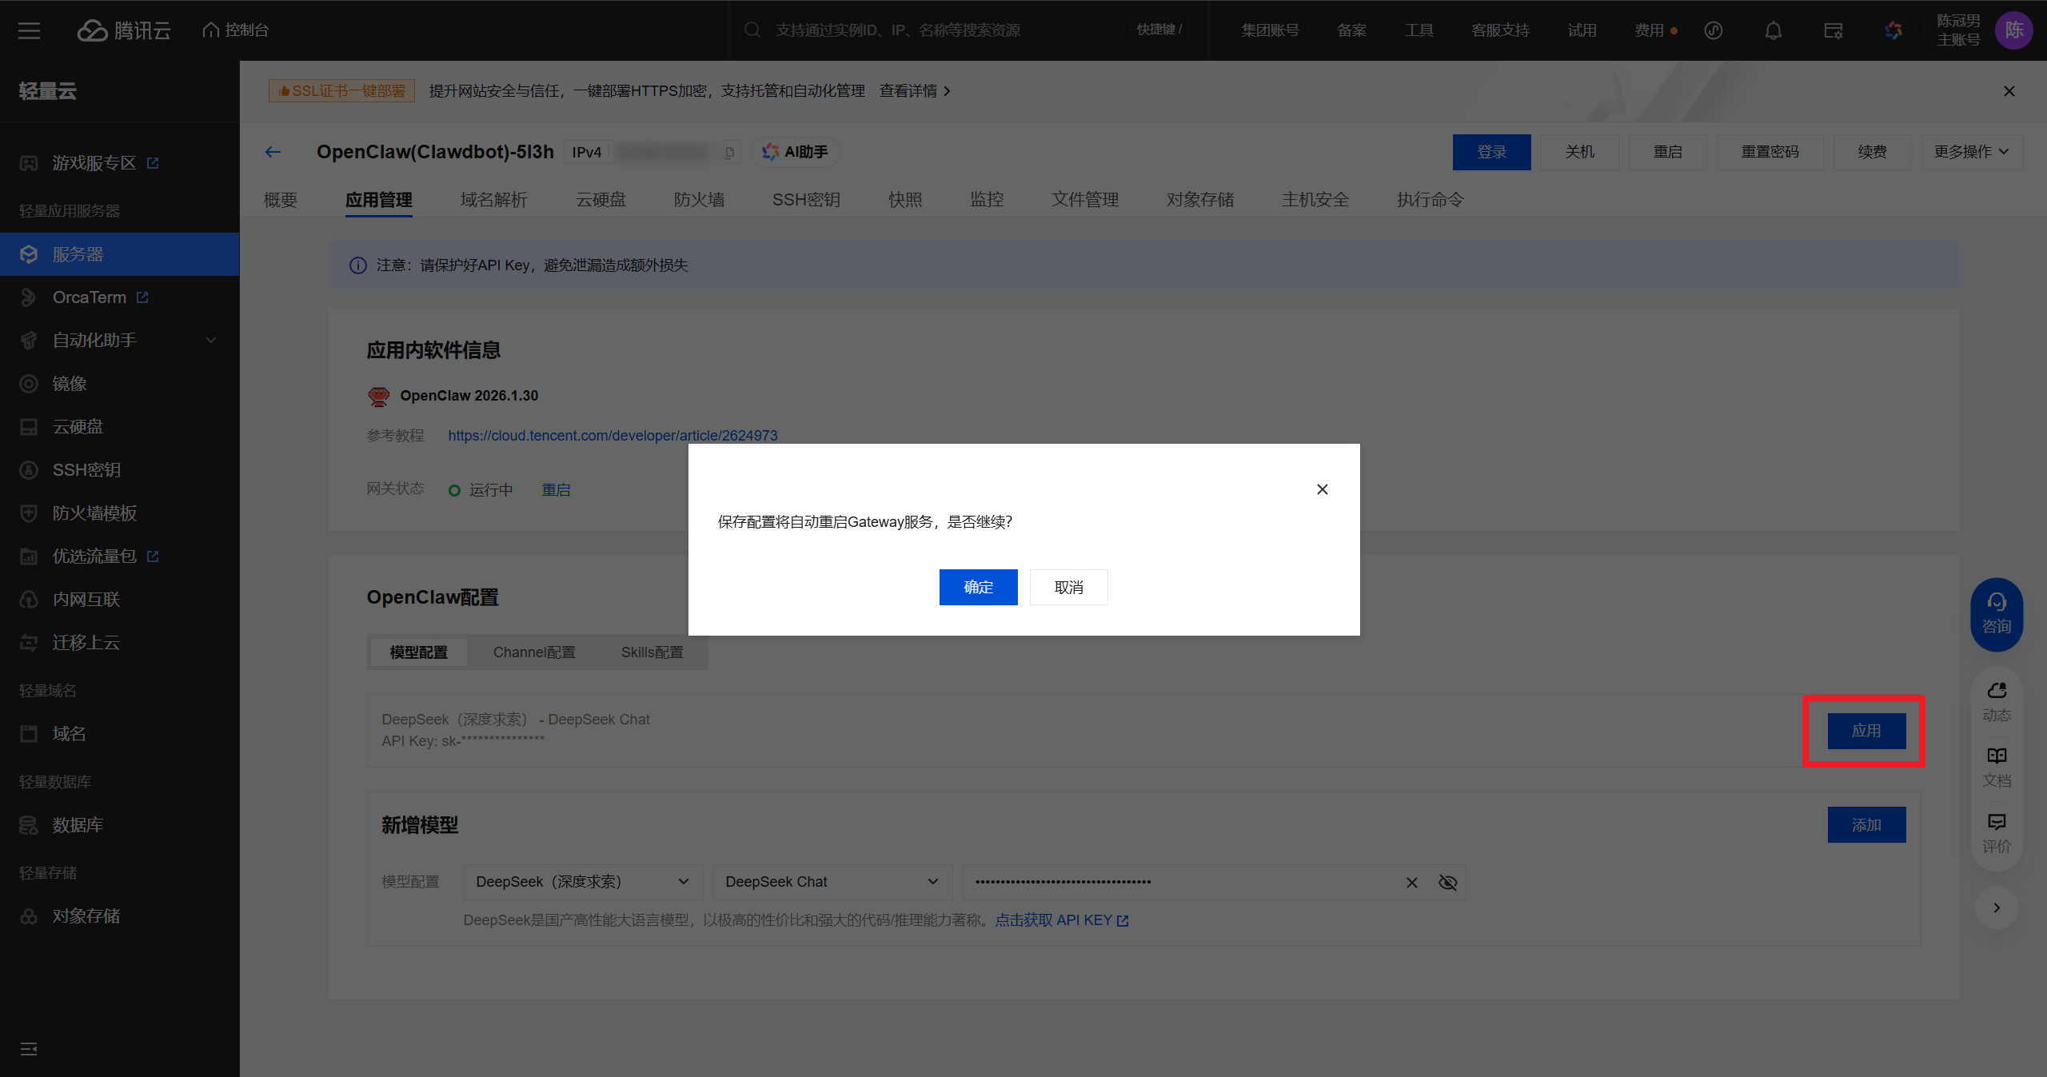Copy the IPv4 address icon

click(728, 152)
